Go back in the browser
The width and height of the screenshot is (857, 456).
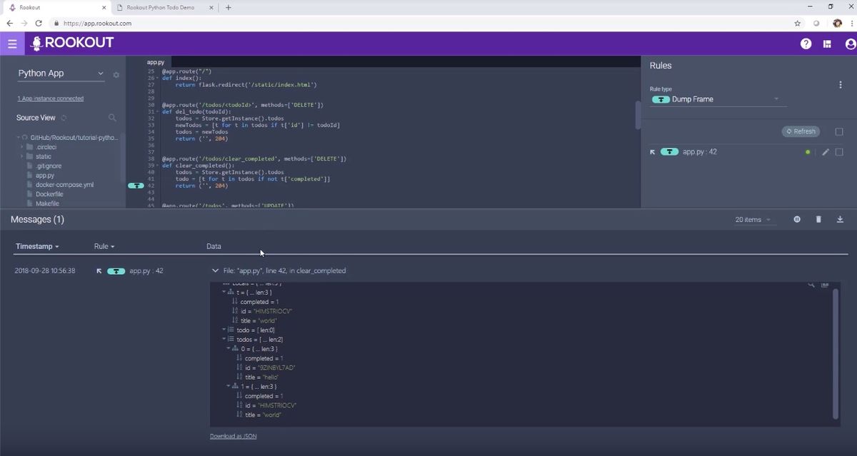tap(10, 23)
